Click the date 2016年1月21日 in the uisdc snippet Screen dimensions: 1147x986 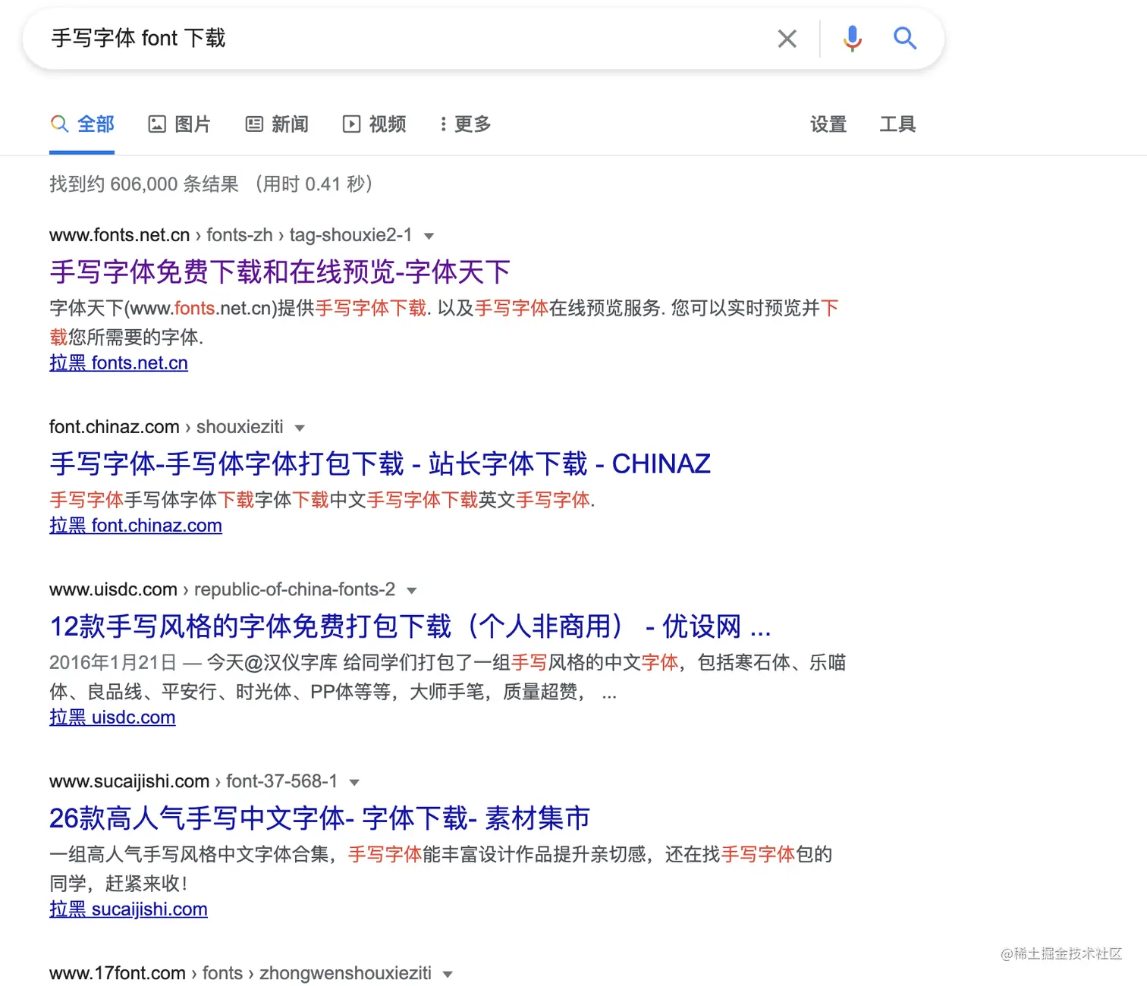tap(113, 663)
